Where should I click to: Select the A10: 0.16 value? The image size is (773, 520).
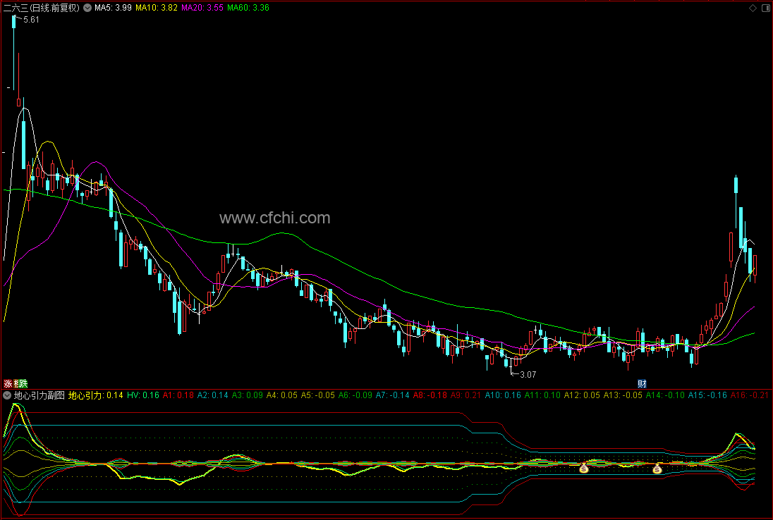pyautogui.click(x=503, y=395)
